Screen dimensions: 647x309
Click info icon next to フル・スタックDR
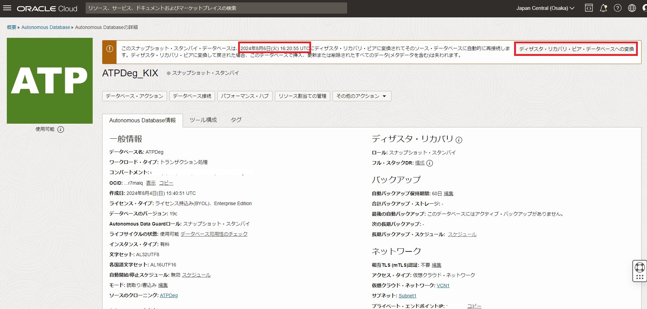[x=430, y=163]
